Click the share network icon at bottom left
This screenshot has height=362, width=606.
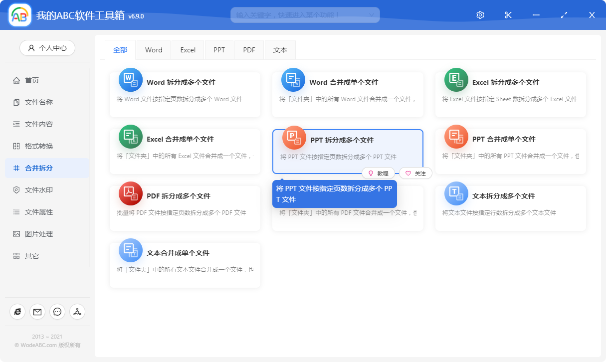[77, 312]
